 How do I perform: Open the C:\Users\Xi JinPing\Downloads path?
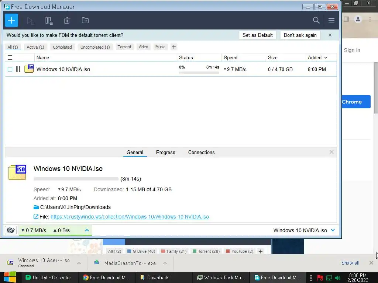(75, 207)
